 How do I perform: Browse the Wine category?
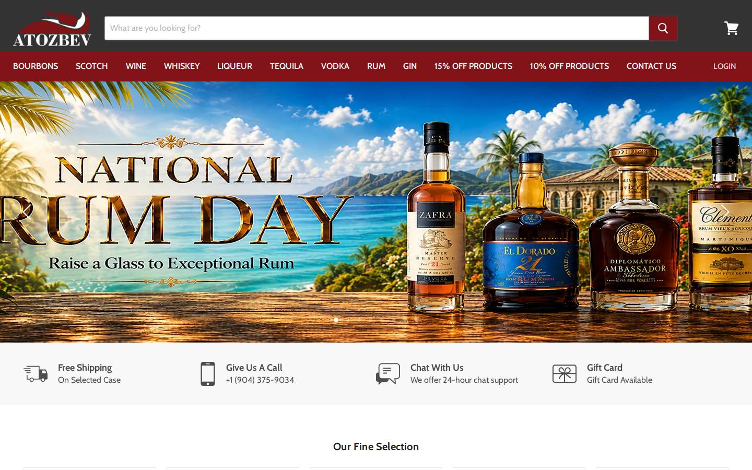[136, 66]
